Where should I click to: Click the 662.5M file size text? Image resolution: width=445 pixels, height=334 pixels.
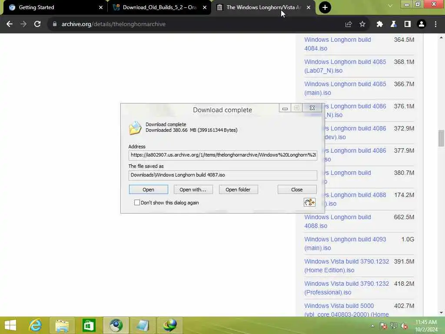pos(404,217)
